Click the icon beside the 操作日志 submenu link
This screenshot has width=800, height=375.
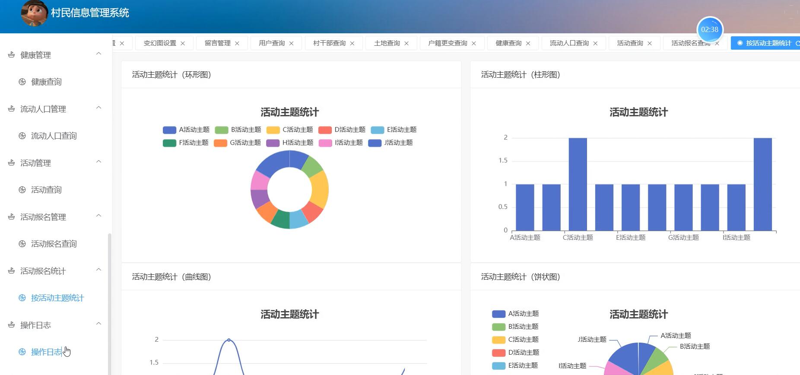[x=22, y=352]
